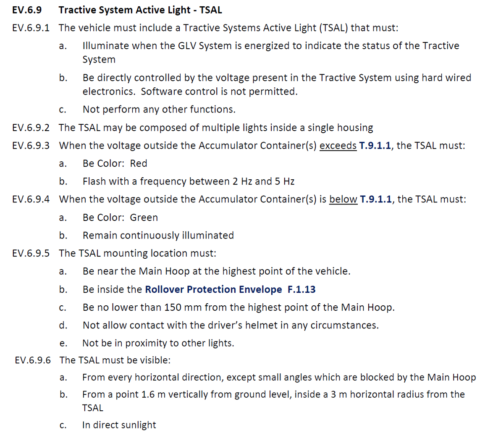
Task: Click the text 'Be Color: Red'
Action: 115,163
